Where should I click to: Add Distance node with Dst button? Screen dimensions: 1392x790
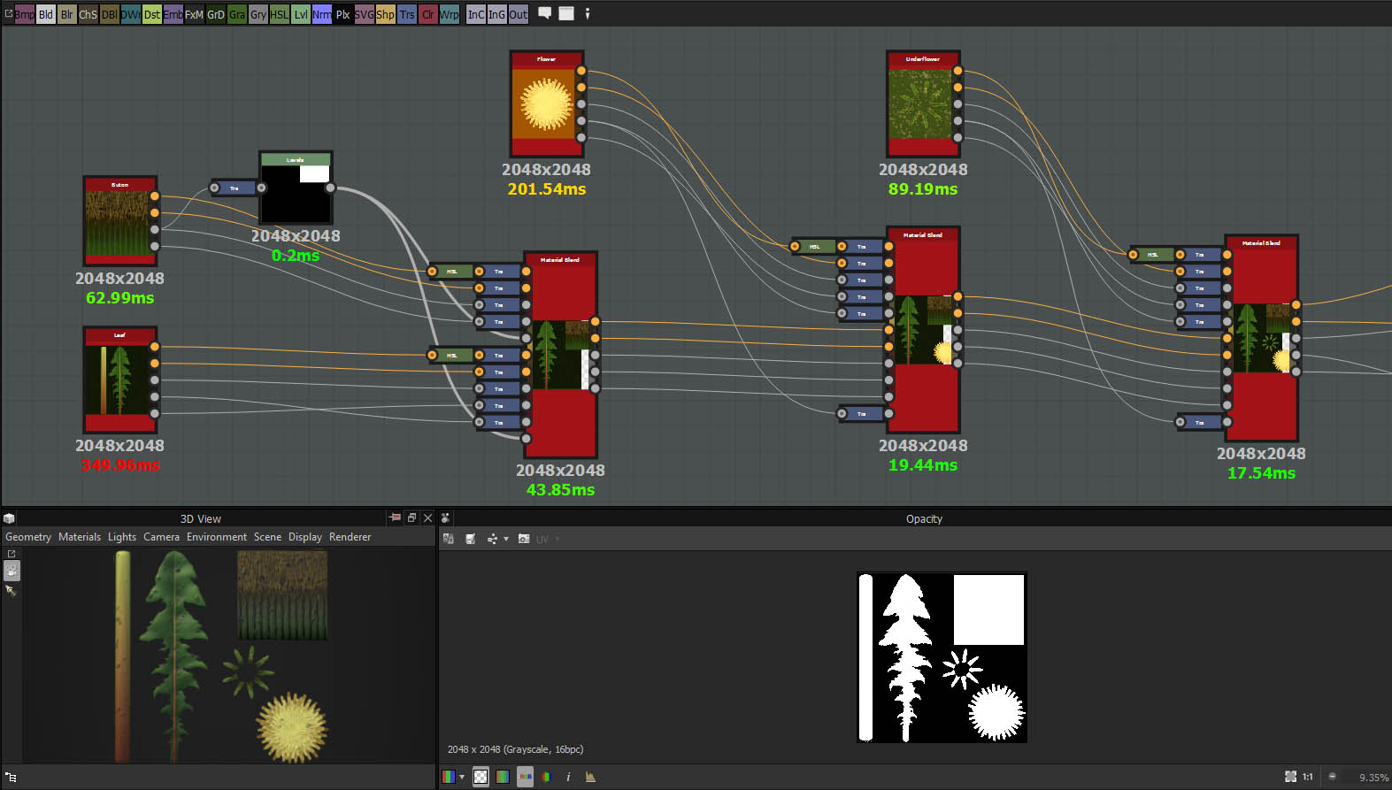click(x=152, y=14)
